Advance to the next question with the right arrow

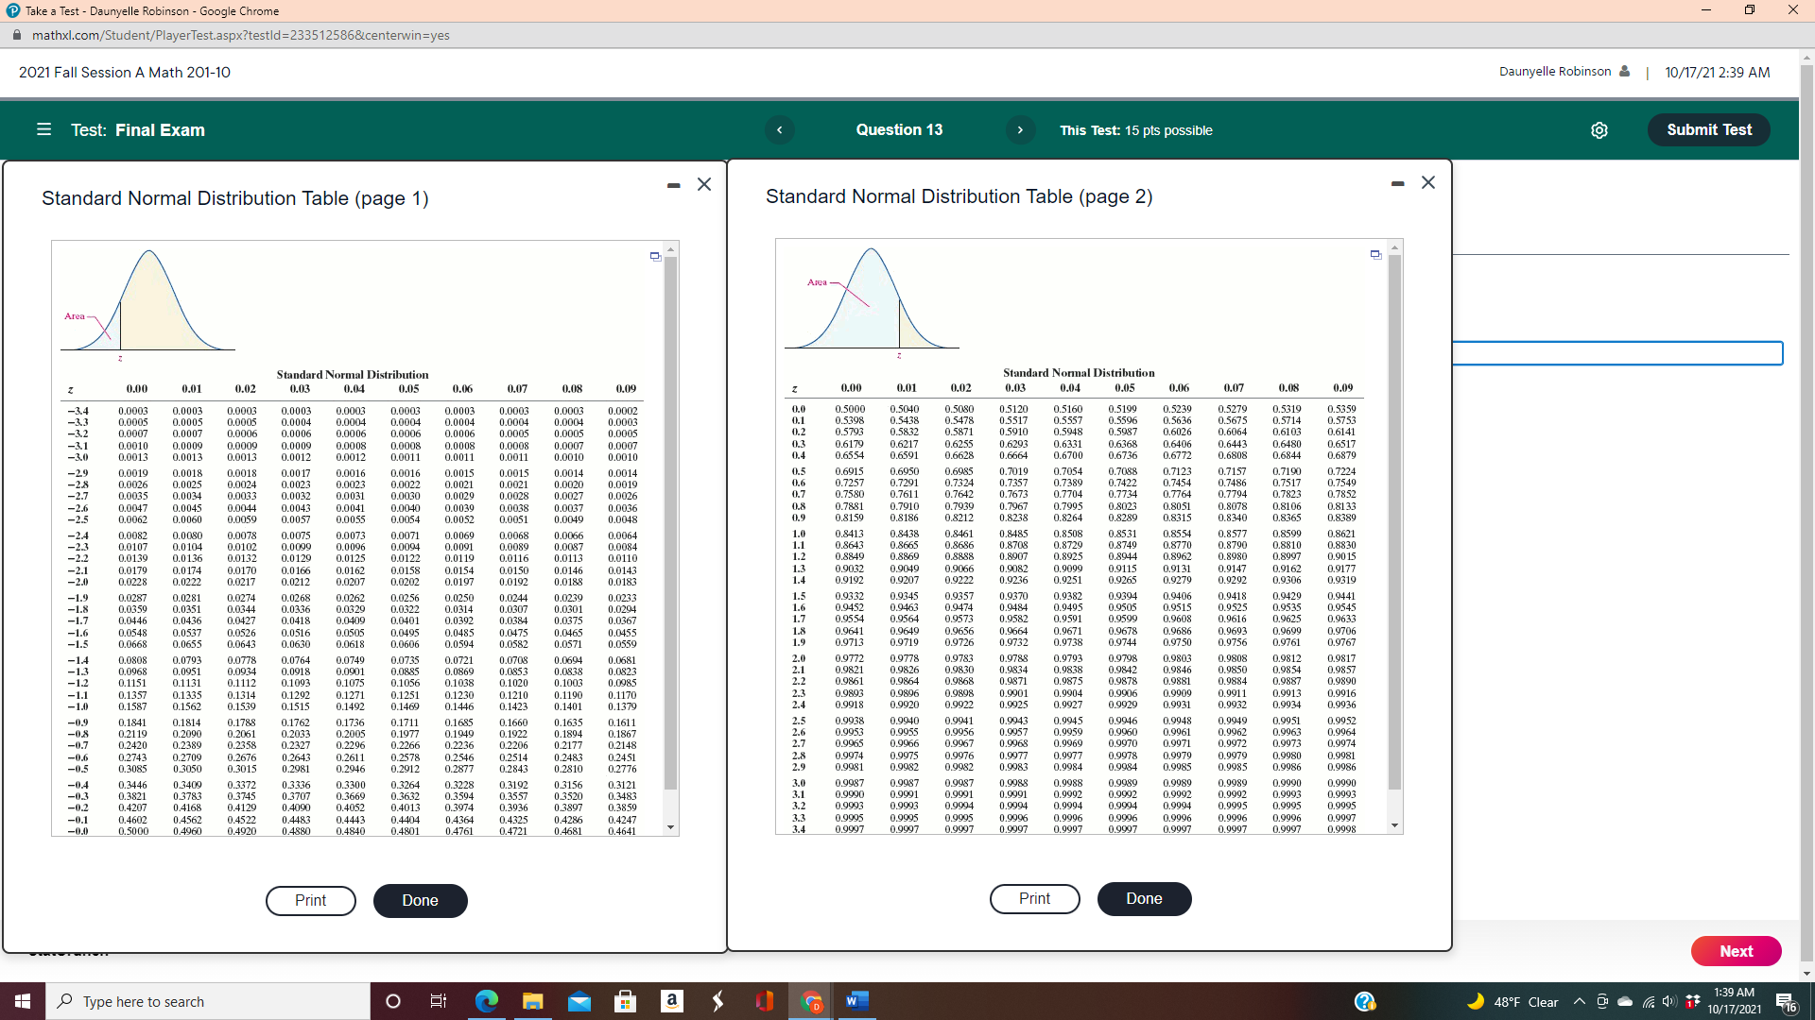pyautogui.click(x=1020, y=130)
